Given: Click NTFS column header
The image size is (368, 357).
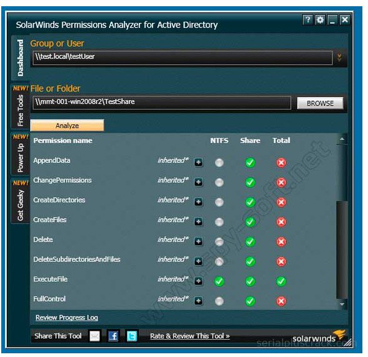Looking at the screenshot, I should [219, 141].
